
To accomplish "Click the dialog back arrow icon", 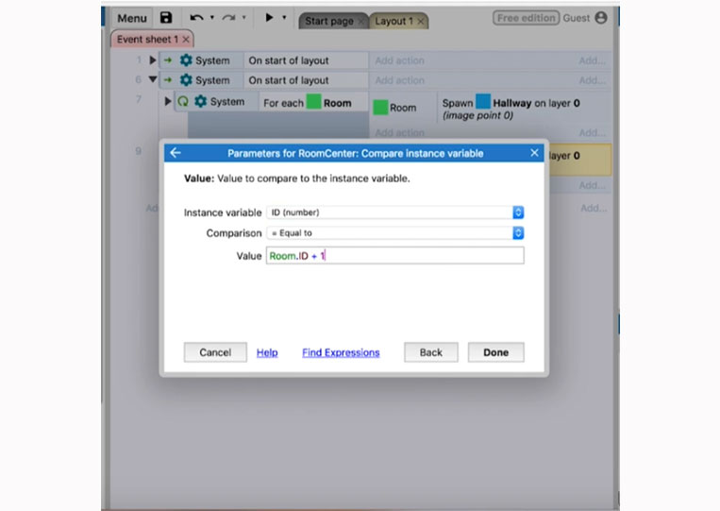I will pos(176,153).
